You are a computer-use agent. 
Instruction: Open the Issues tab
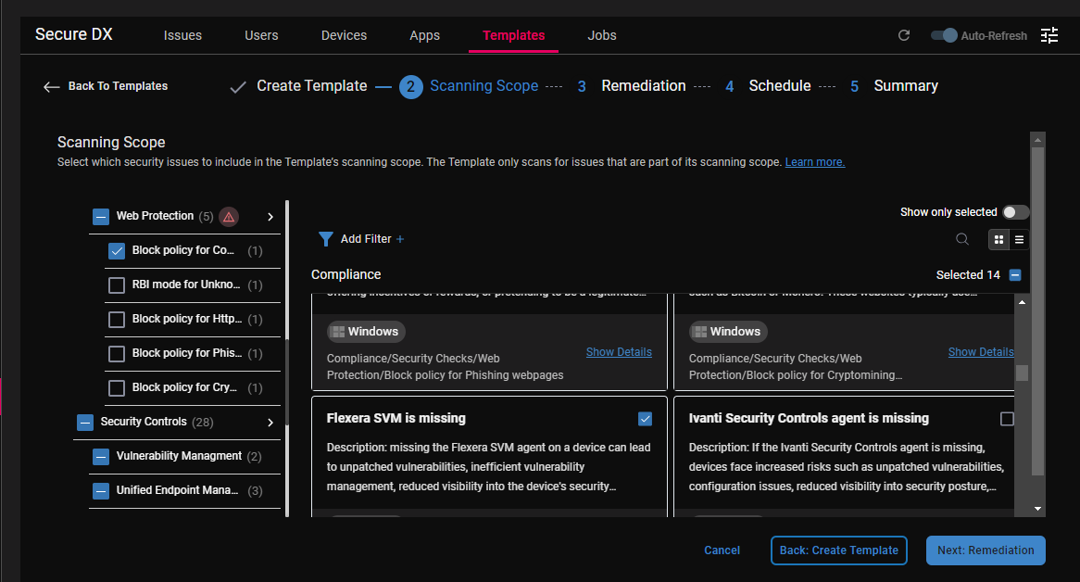coord(182,35)
